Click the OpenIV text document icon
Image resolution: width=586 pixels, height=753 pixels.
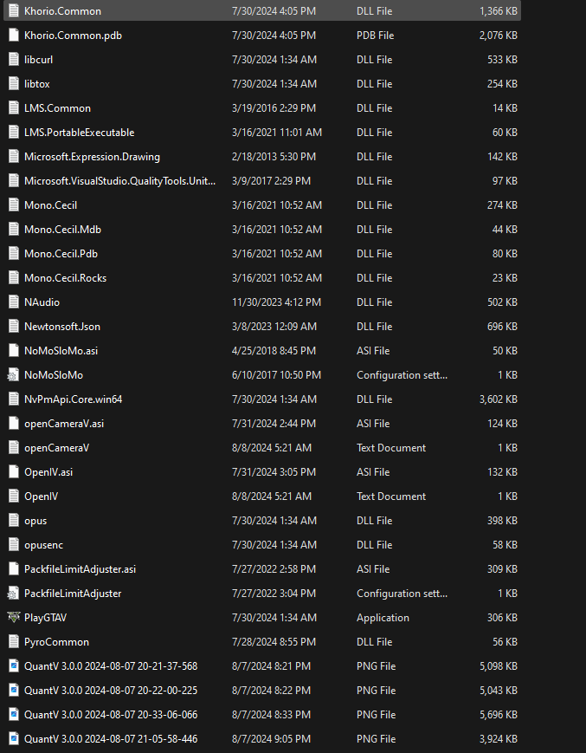(x=14, y=496)
